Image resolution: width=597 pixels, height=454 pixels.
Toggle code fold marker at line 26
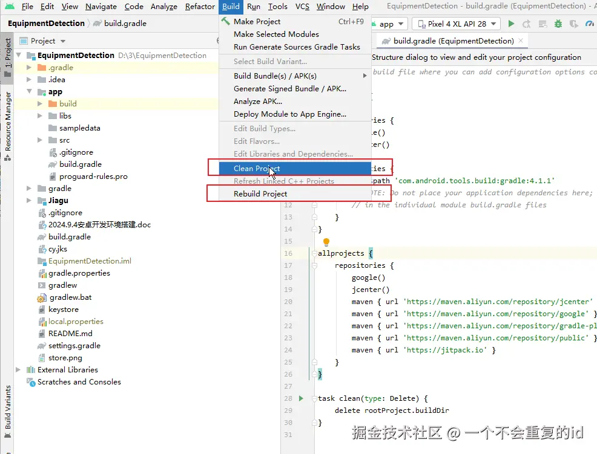pos(314,374)
